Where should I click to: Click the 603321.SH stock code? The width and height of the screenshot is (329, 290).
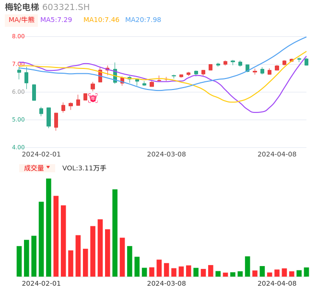[x=66, y=7]
